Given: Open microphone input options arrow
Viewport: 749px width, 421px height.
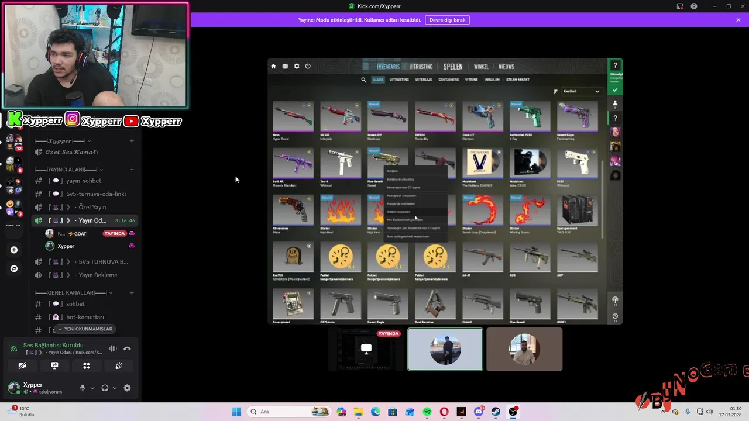Looking at the screenshot, I should 92,388.
